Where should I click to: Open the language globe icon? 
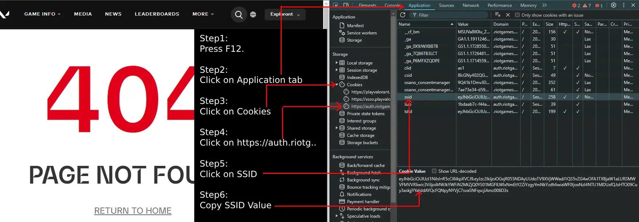click(x=253, y=14)
